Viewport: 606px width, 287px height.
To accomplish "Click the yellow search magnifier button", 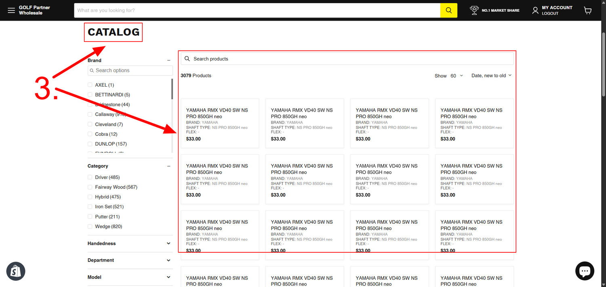I will (x=448, y=10).
